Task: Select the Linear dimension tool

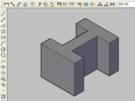Action: (x=6, y=4)
